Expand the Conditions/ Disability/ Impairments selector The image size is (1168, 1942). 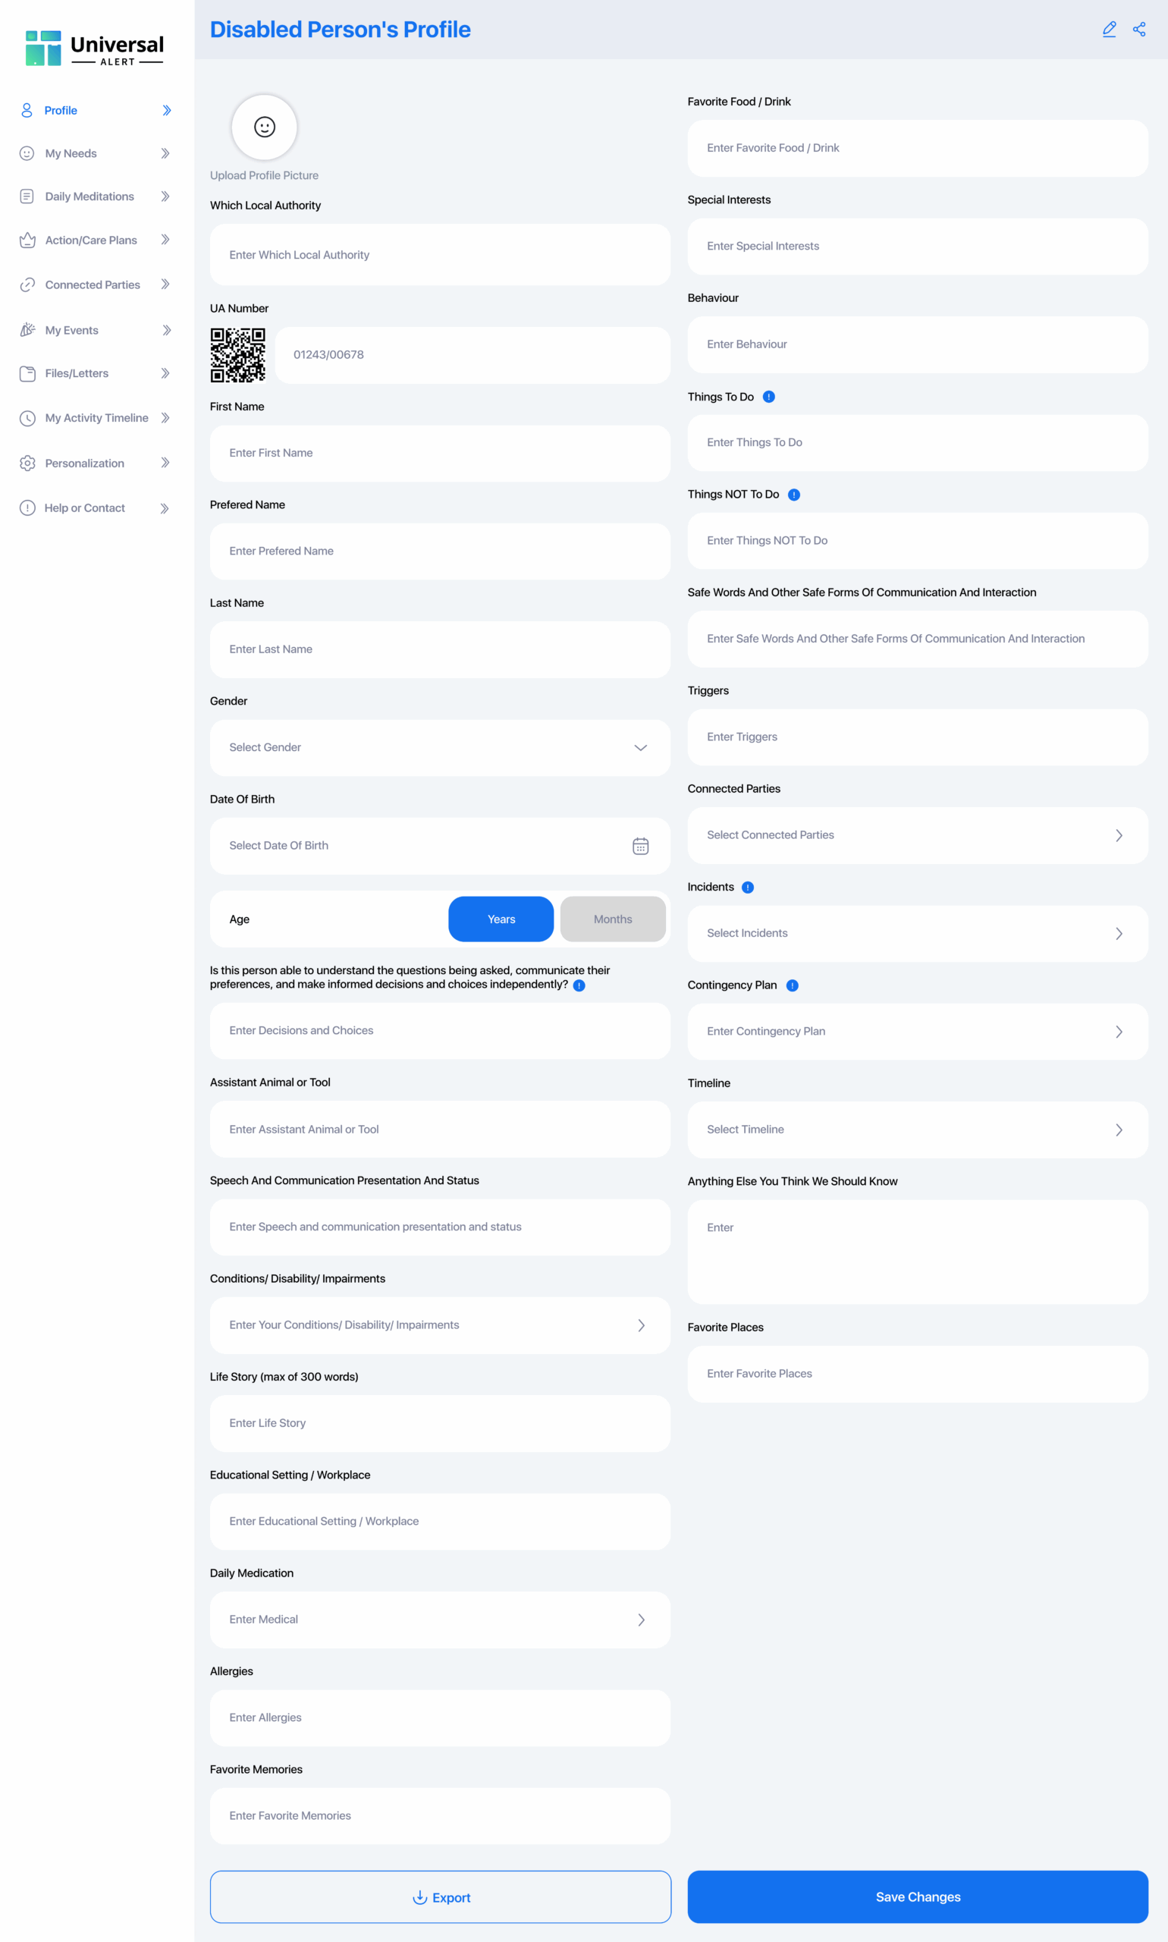[x=440, y=1325]
